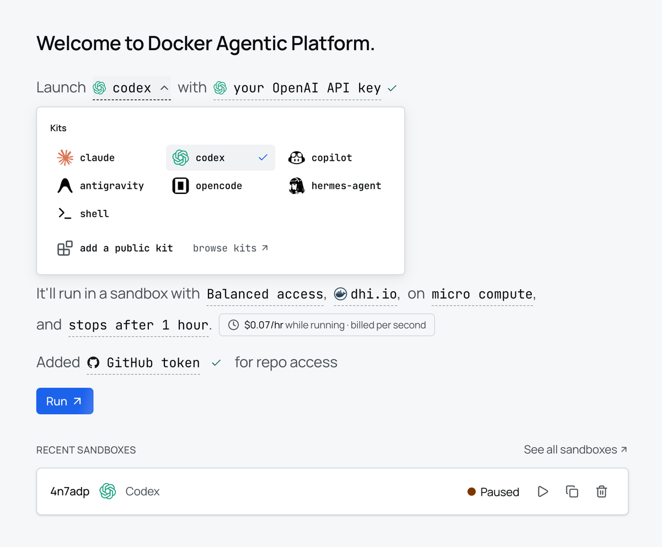Collapse the kit picker chevron
Screen dimensions: 662x547
pyautogui.click(x=164, y=88)
